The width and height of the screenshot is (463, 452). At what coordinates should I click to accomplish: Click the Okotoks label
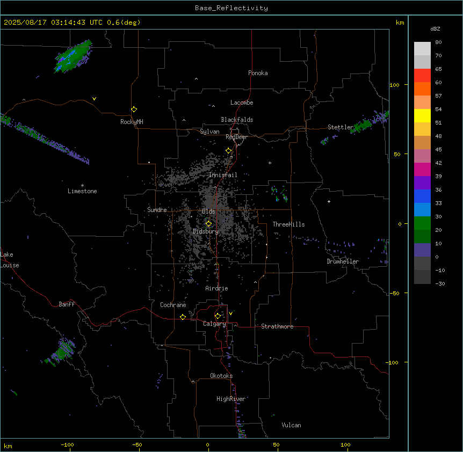coord(221,376)
